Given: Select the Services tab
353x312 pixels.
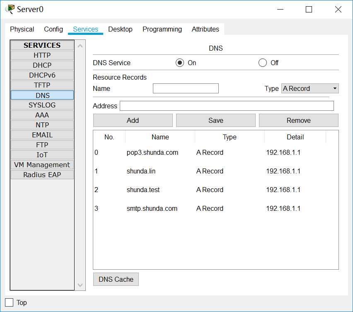Looking at the screenshot, I should (85, 29).
